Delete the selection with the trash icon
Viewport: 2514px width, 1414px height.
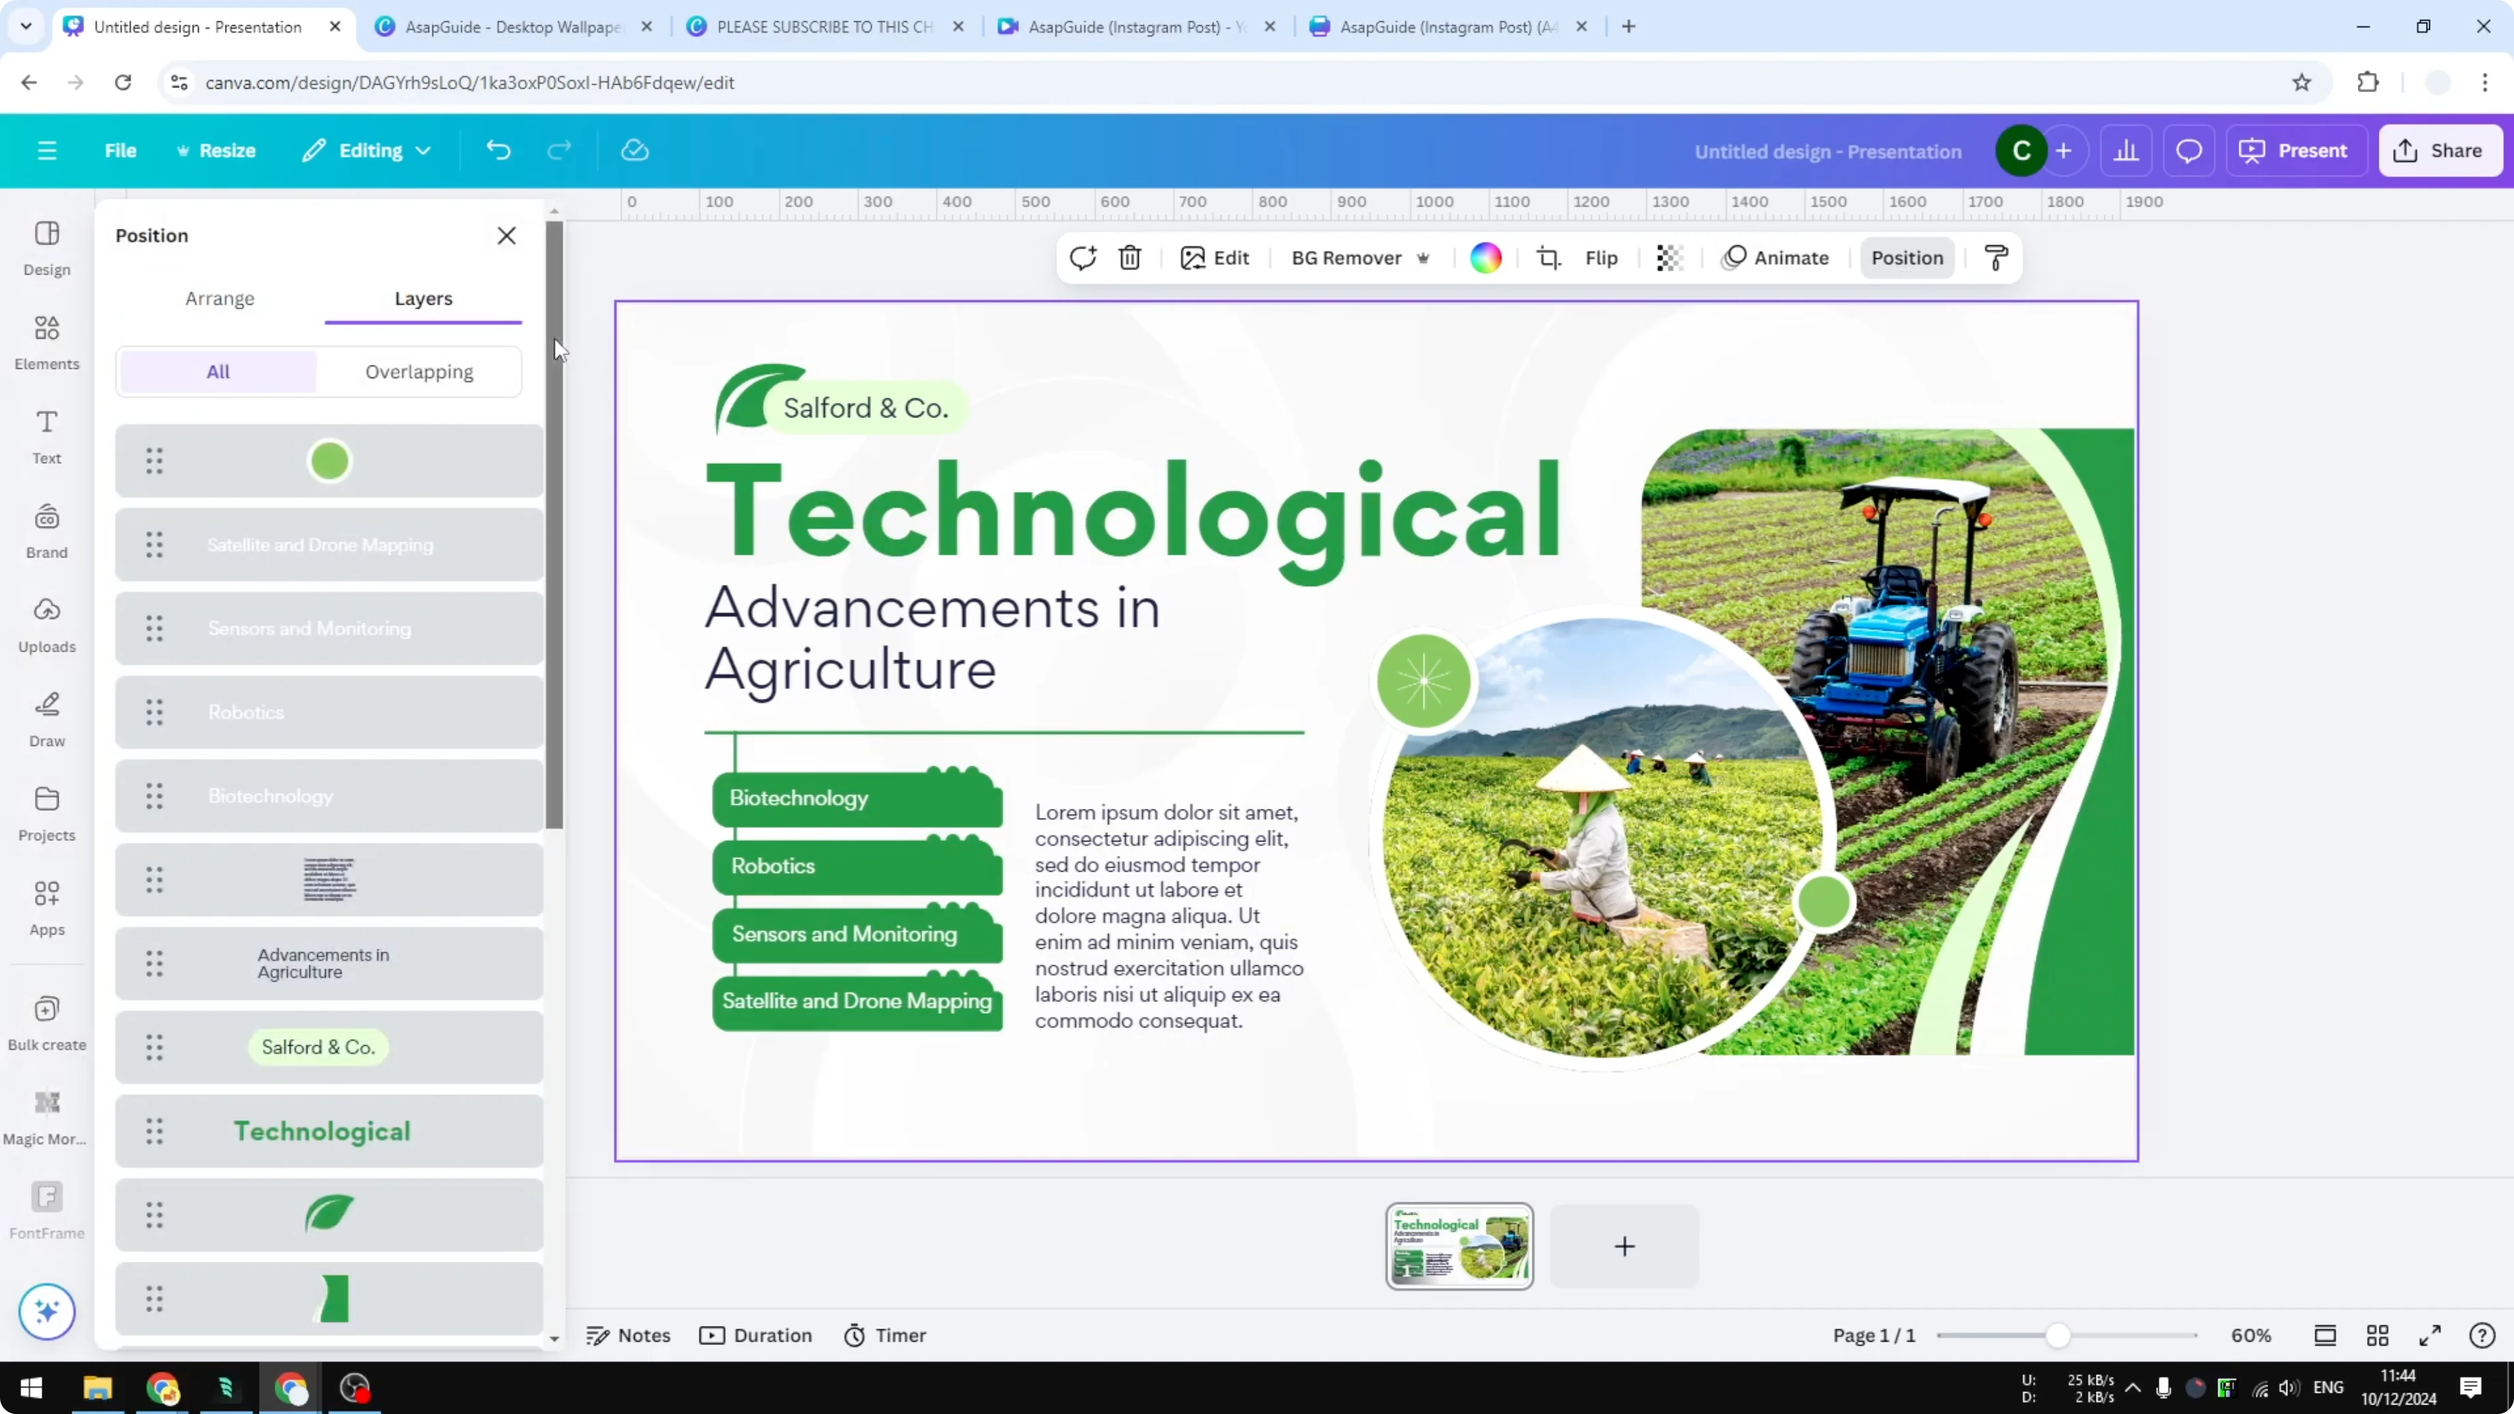pos(1129,258)
